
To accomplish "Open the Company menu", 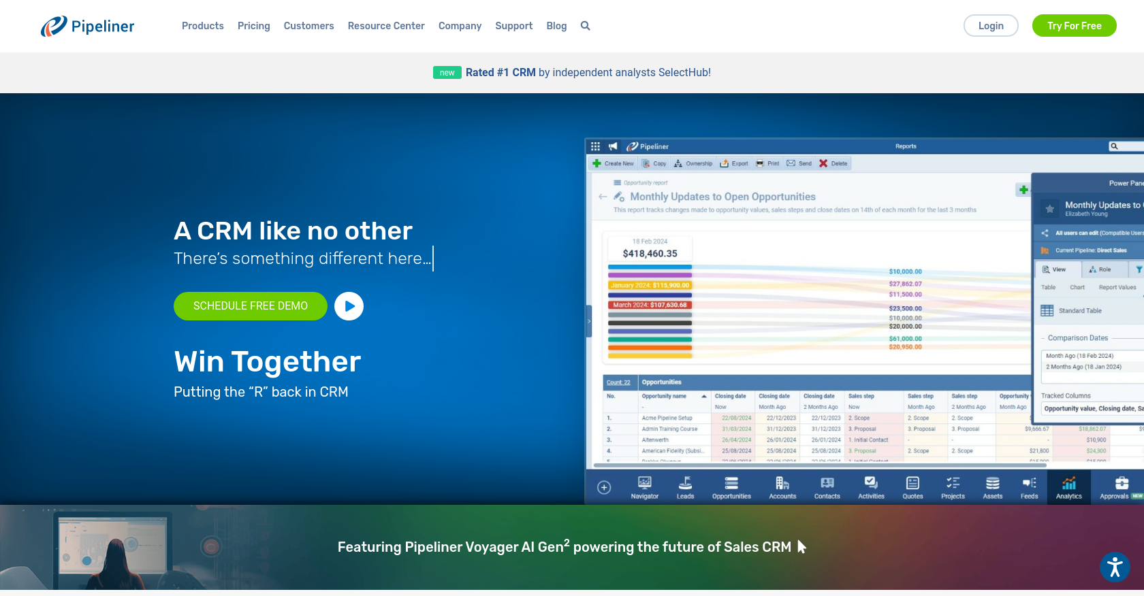I will pyautogui.click(x=460, y=26).
